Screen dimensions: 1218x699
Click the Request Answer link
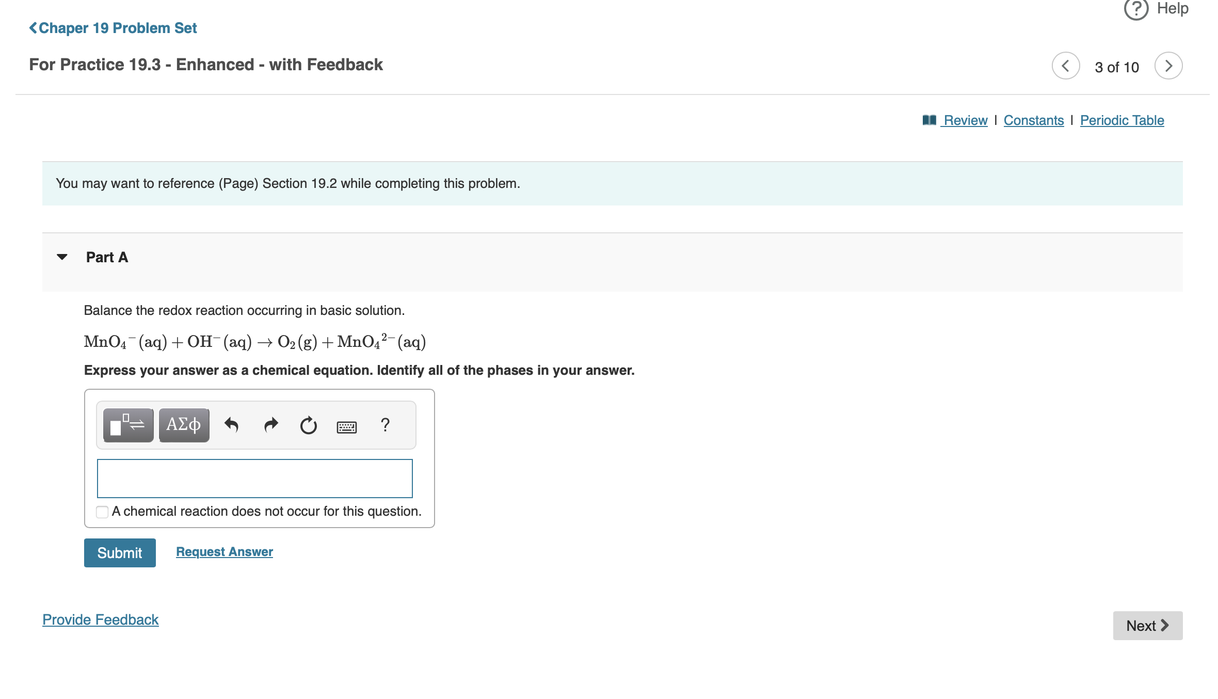click(x=225, y=552)
